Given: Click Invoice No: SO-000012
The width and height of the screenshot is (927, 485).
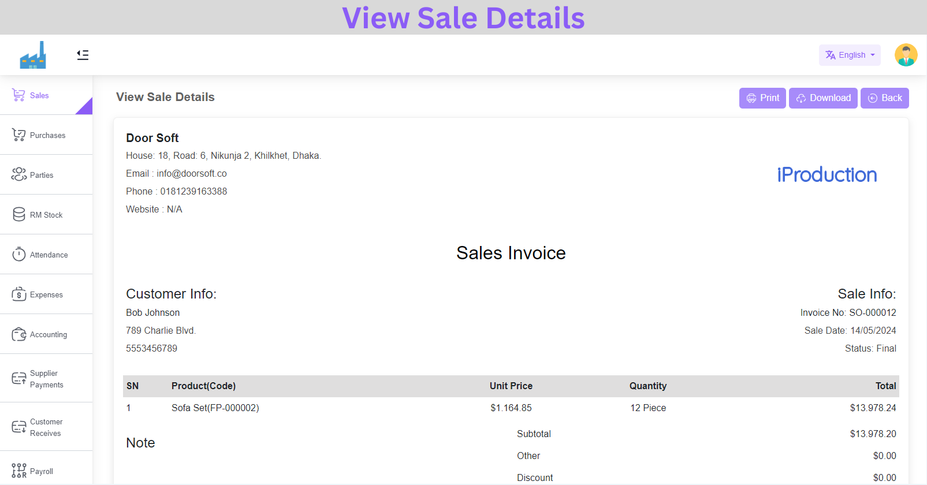Looking at the screenshot, I should pyautogui.click(x=848, y=312).
